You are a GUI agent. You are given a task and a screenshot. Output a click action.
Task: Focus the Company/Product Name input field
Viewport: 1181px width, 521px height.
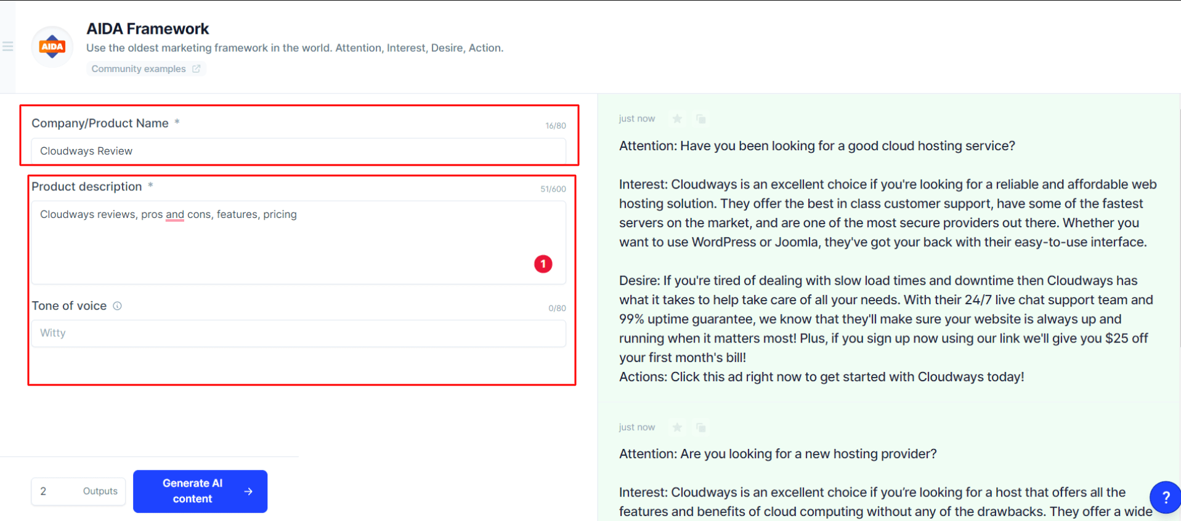[x=299, y=151]
